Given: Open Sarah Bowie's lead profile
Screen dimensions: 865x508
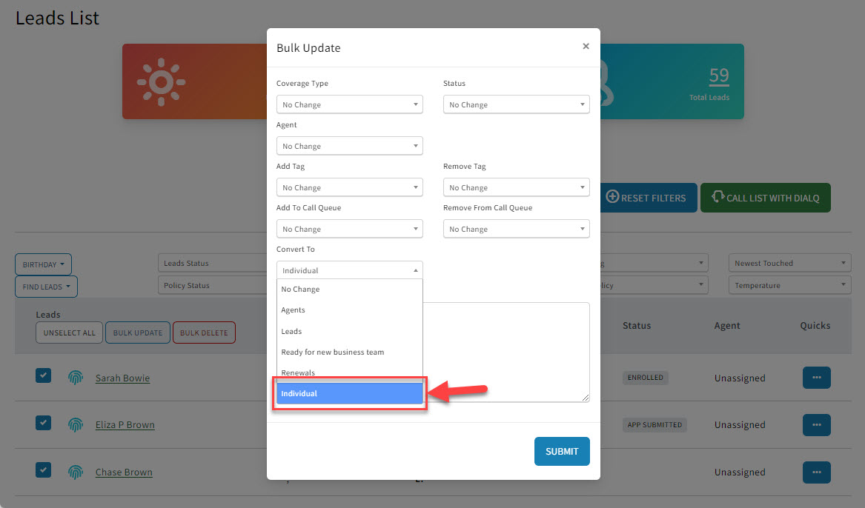Looking at the screenshot, I should click(122, 378).
